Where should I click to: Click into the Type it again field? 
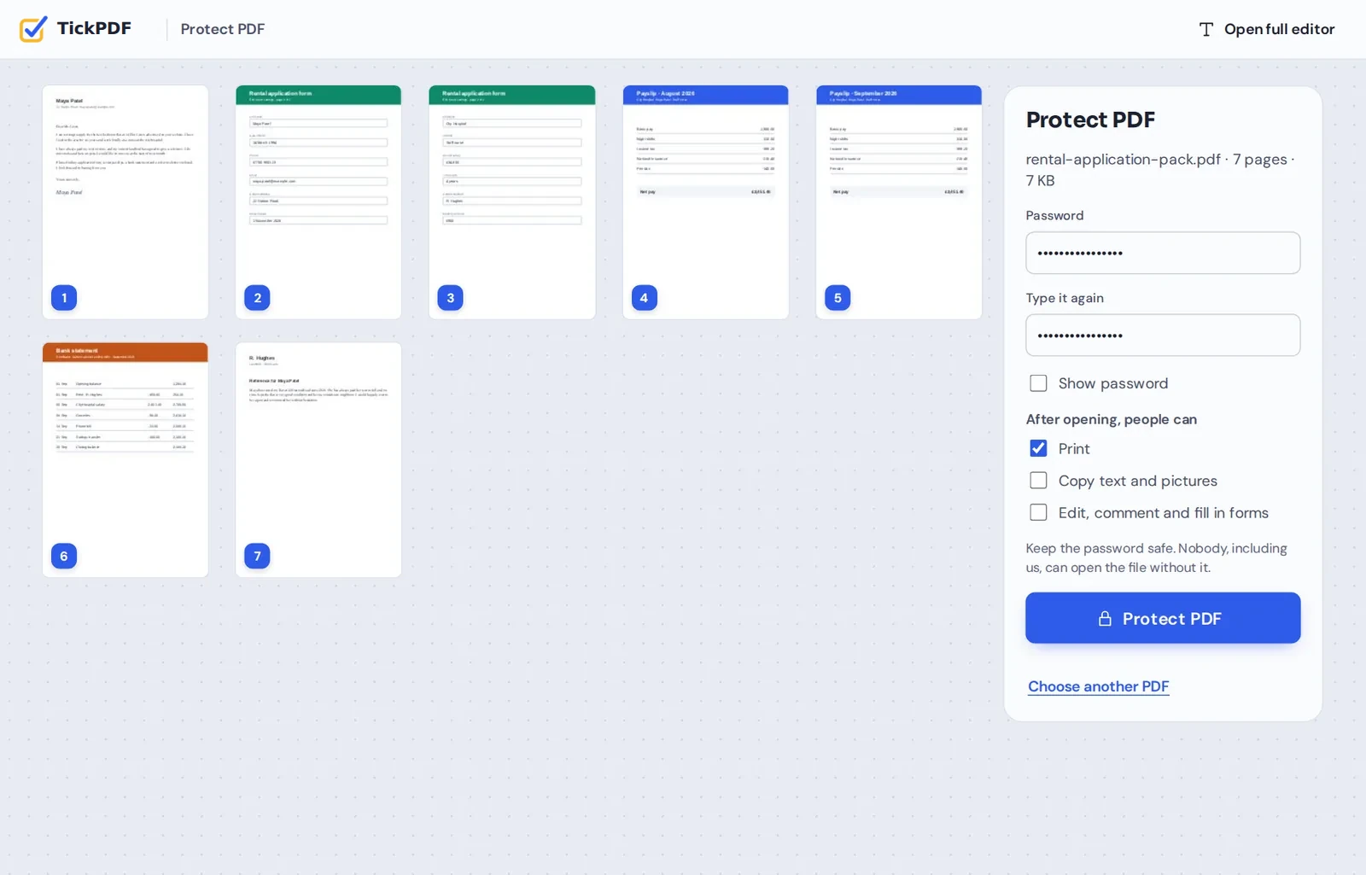coord(1163,335)
